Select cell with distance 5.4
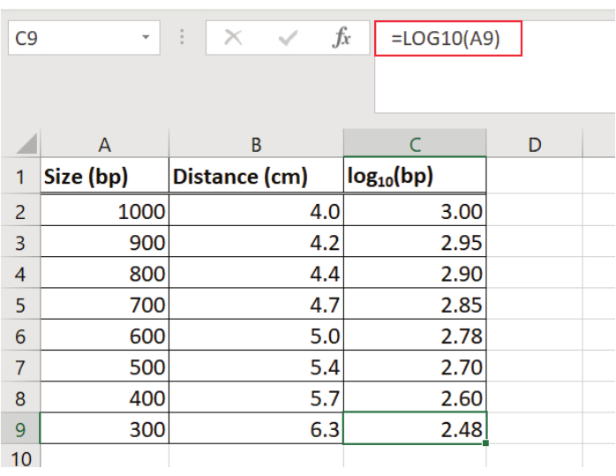Image resolution: width=616 pixels, height=476 pixels. [x=256, y=366]
